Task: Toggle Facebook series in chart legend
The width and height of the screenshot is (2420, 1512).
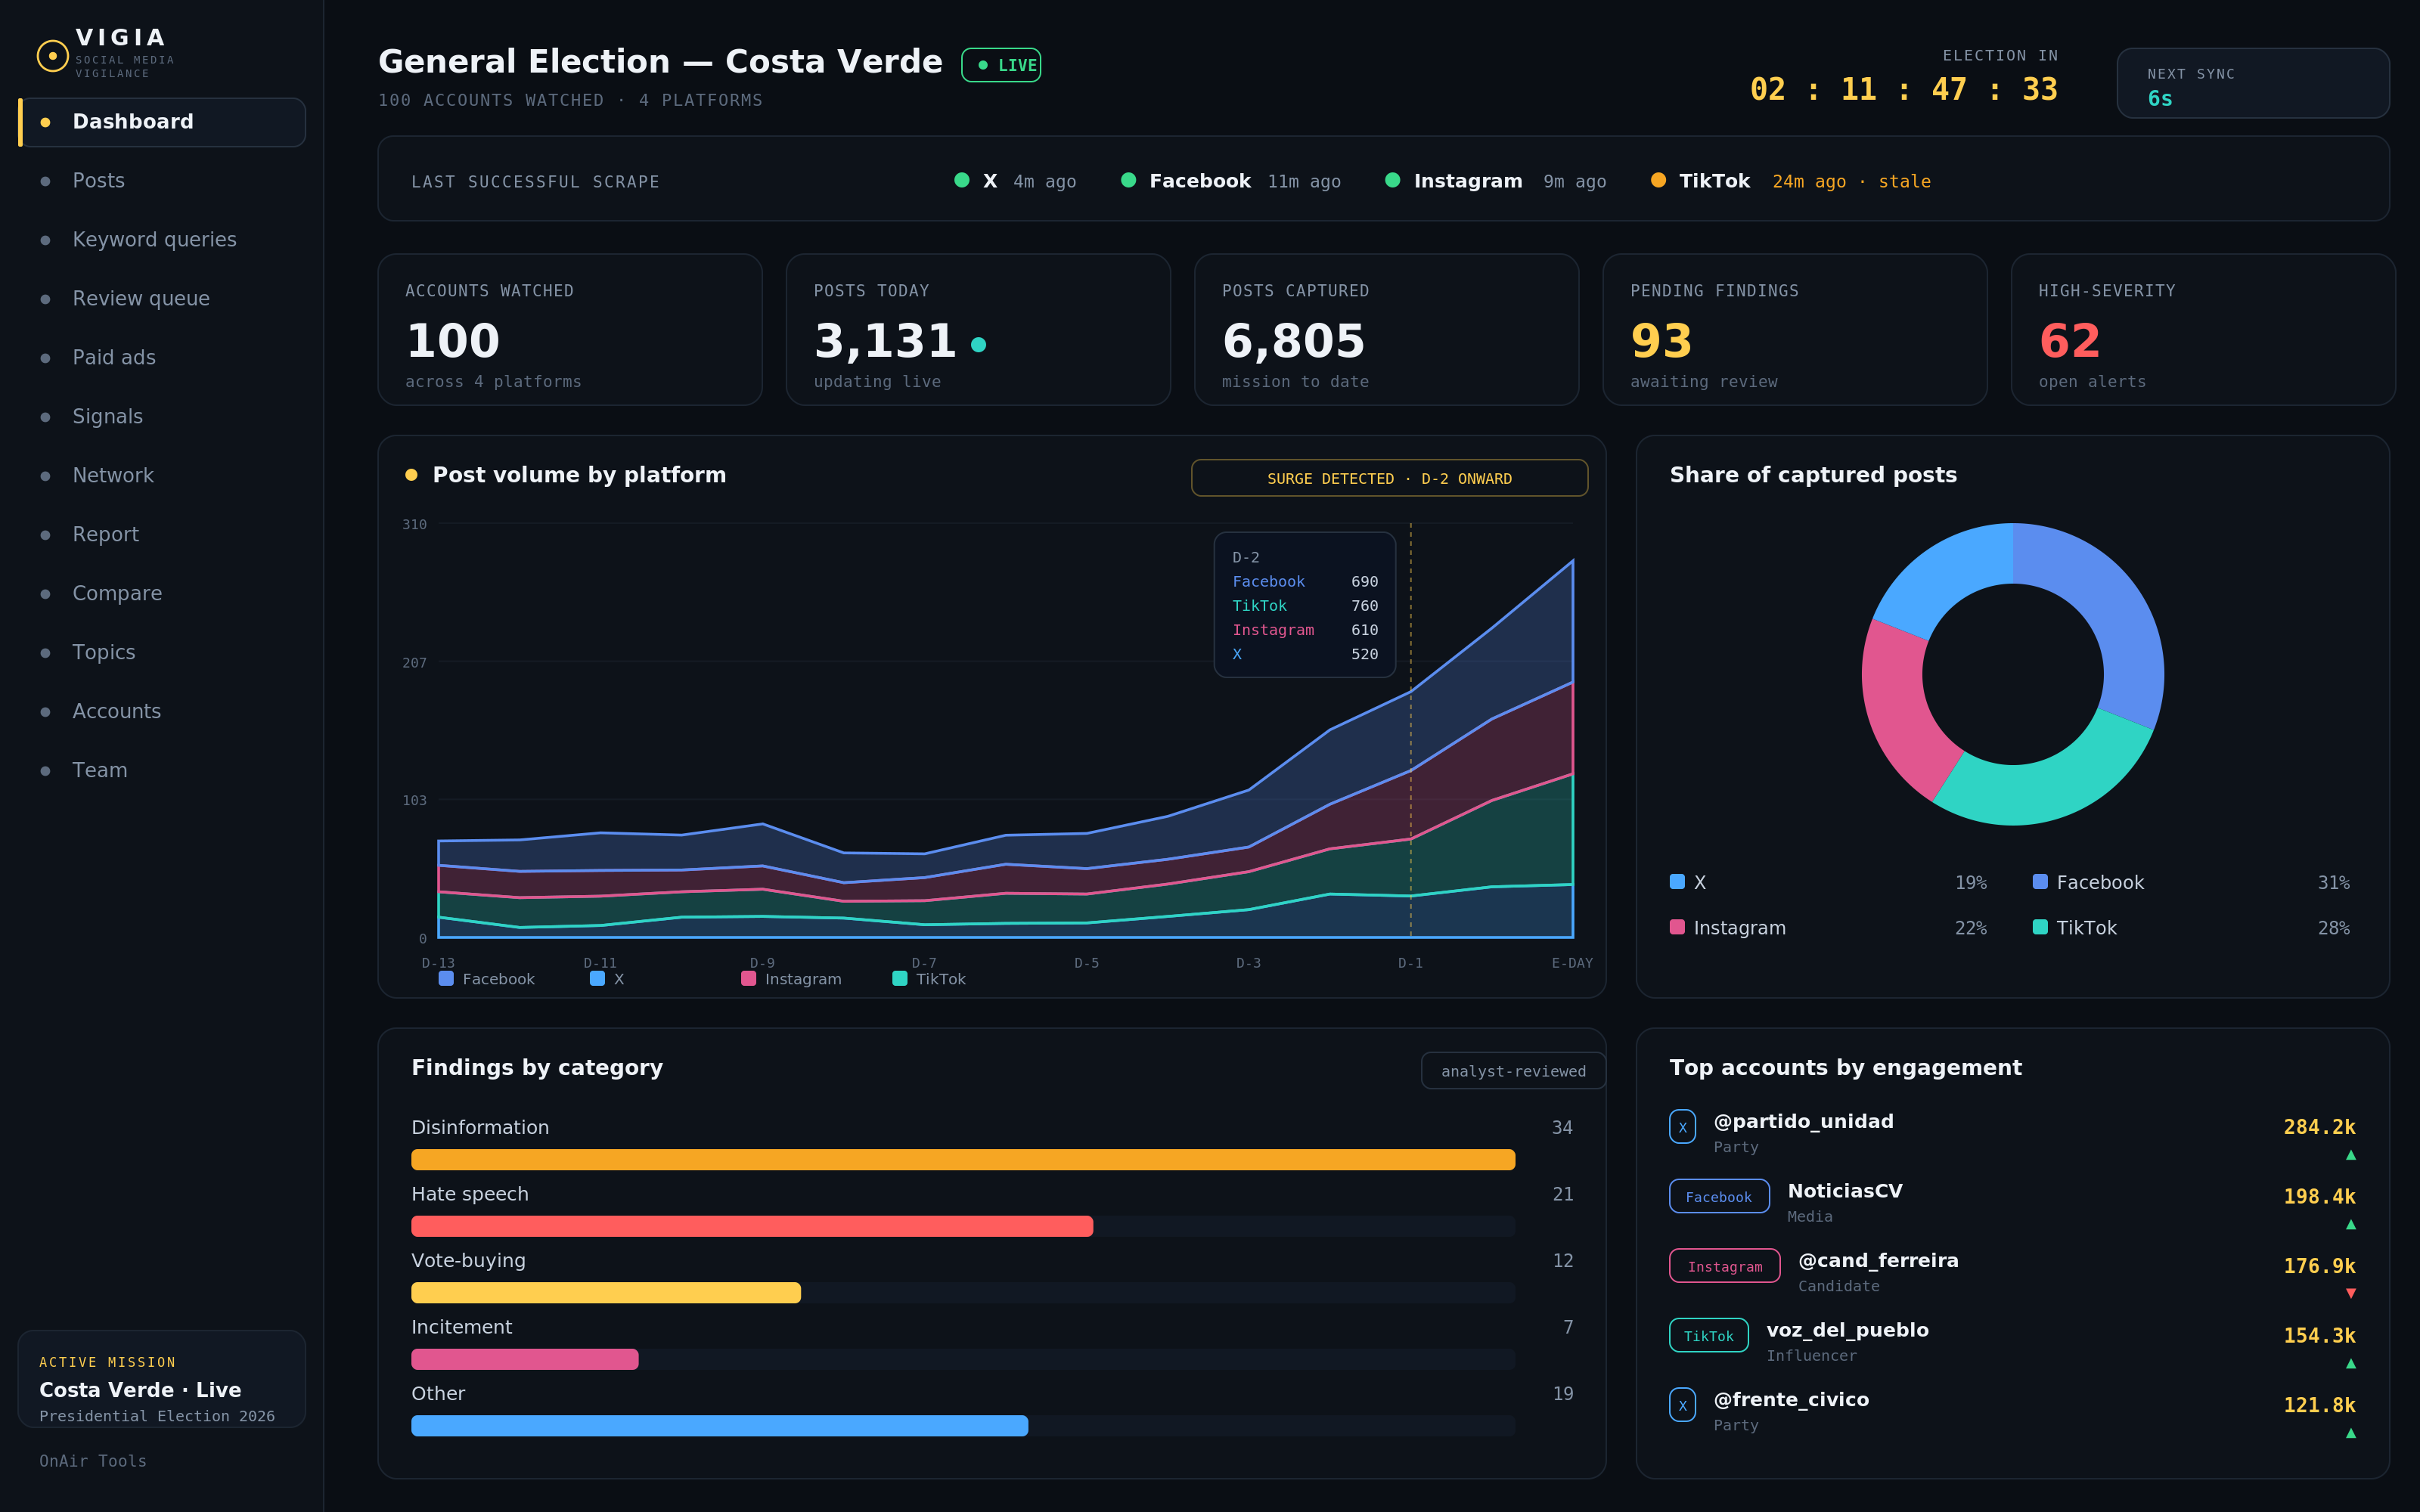Action: [x=487, y=979]
